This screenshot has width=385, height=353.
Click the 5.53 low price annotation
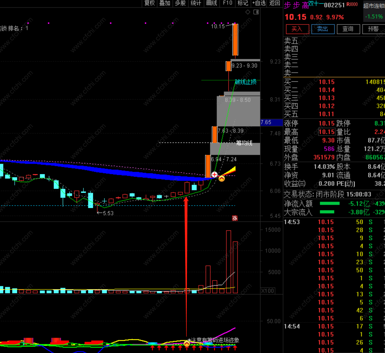pos(105,213)
